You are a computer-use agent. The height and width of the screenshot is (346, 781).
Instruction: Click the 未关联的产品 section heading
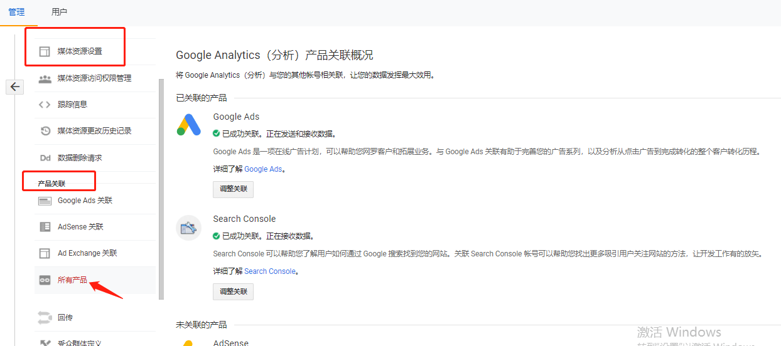202,325
